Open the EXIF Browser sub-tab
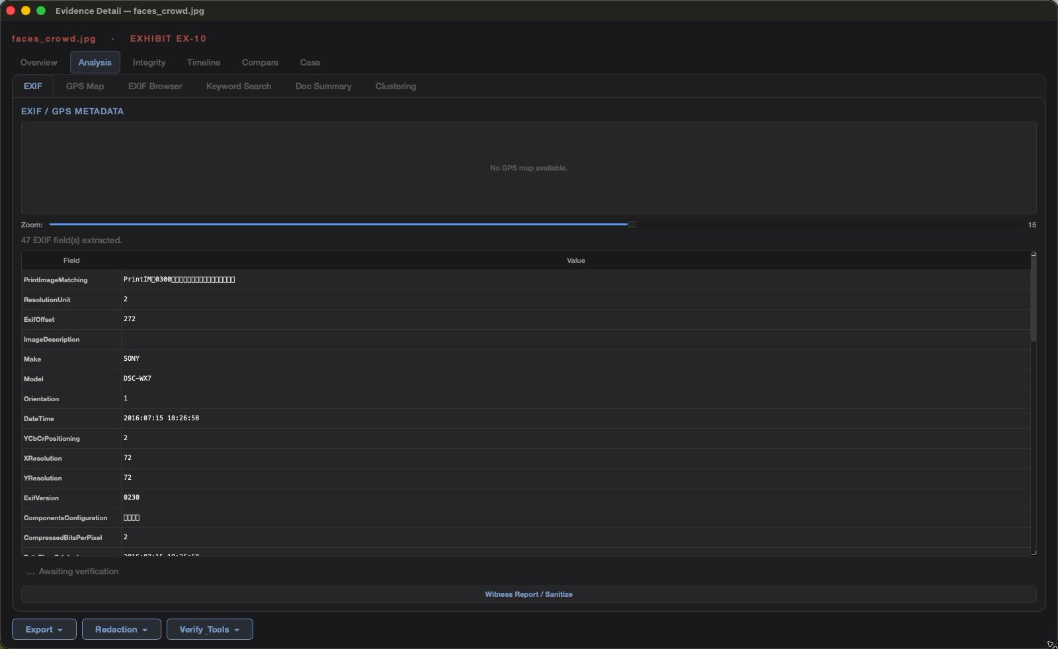1058x649 pixels. coord(155,86)
